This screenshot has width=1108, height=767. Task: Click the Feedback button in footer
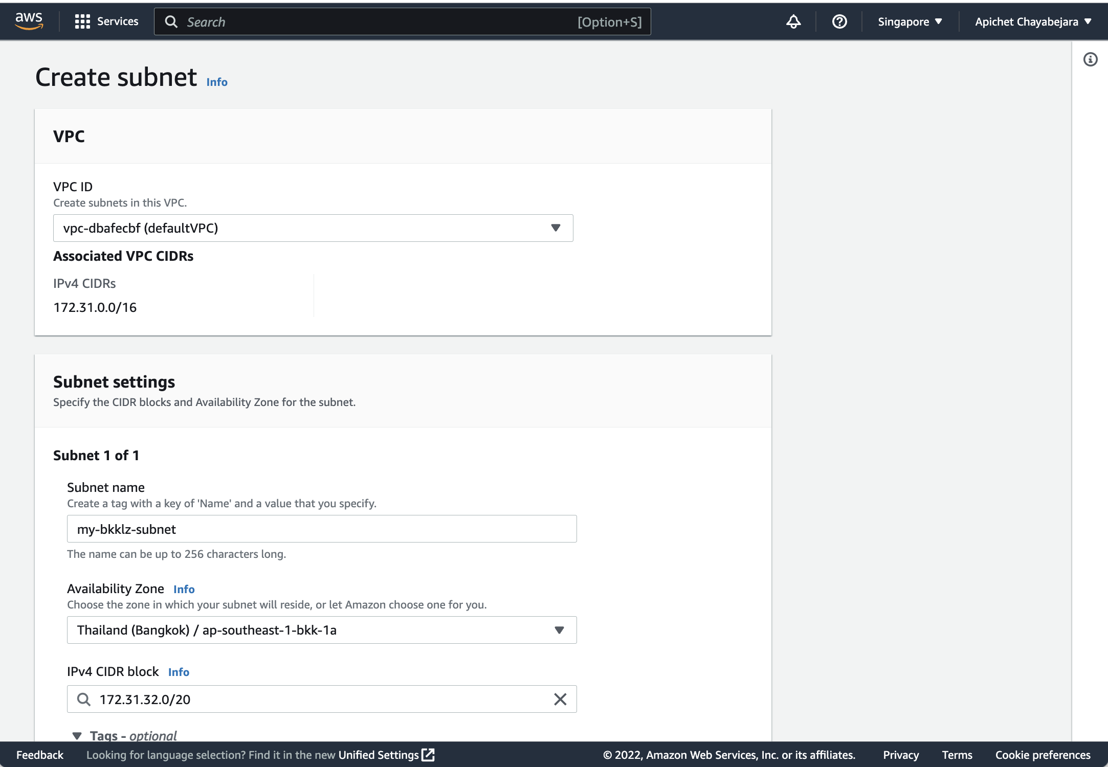point(40,755)
